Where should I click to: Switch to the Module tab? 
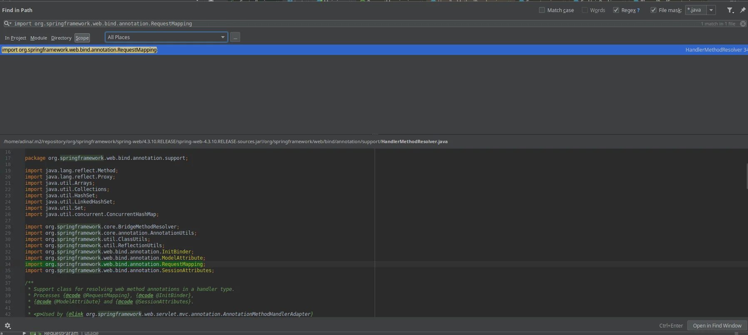pos(39,38)
